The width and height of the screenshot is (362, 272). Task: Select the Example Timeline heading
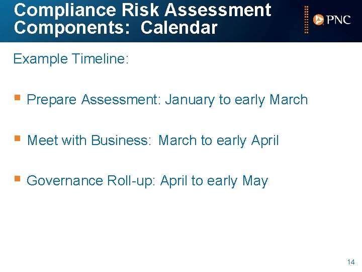(71, 59)
